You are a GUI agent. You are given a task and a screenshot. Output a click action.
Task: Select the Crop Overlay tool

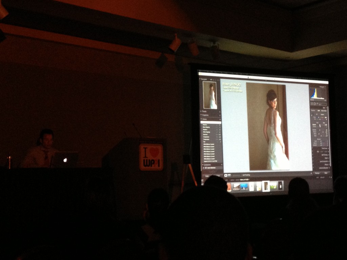[x=311, y=104]
